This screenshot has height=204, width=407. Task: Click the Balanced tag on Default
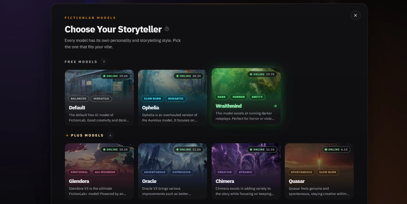(x=78, y=99)
